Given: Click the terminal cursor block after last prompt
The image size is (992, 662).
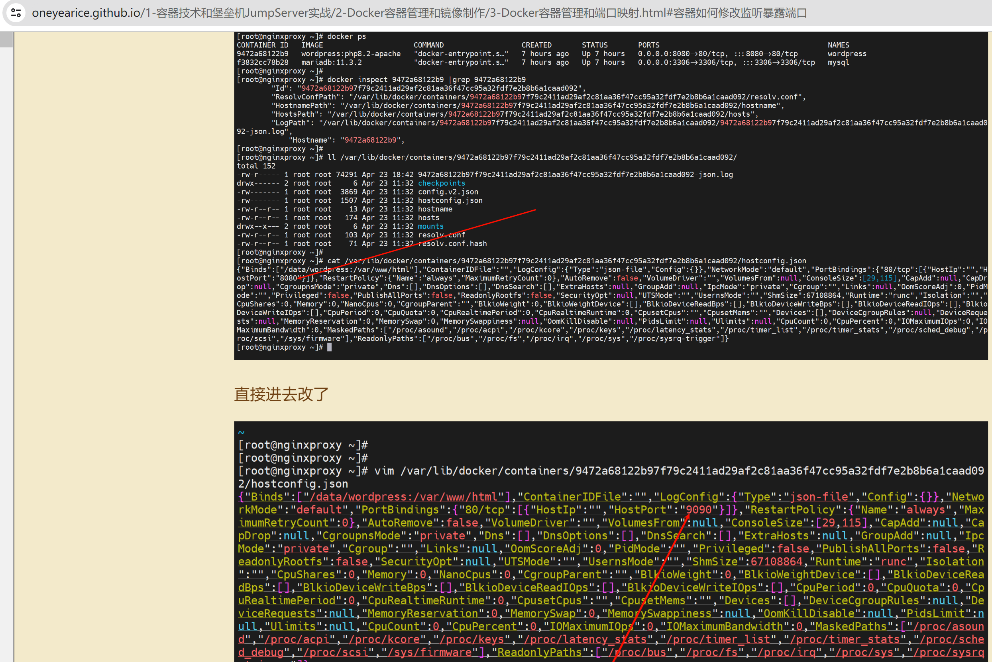Looking at the screenshot, I should pos(330,347).
